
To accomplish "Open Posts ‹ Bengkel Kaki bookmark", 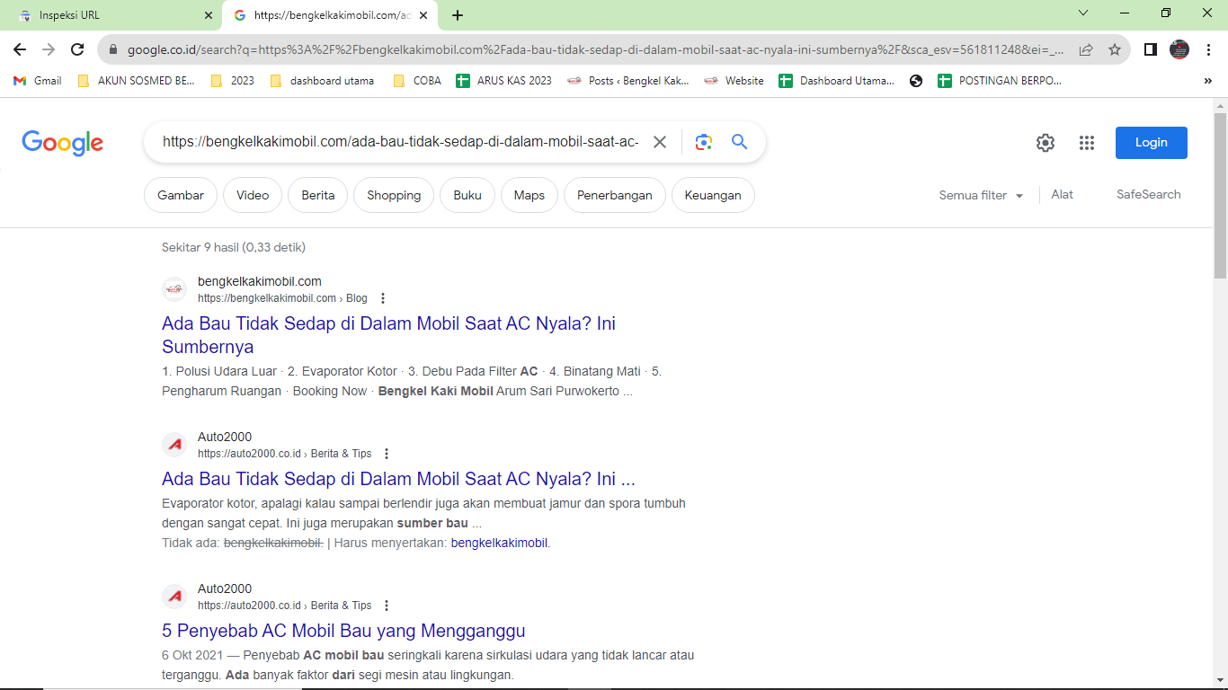I will point(628,81).
